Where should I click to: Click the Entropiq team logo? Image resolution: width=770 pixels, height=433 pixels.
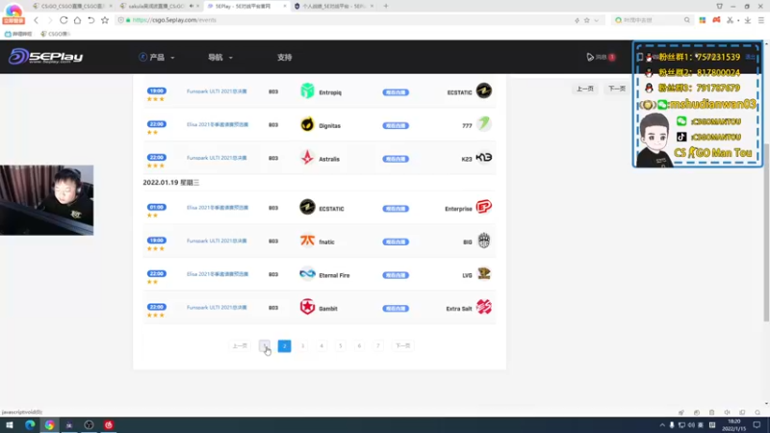[x=307, y=90]
